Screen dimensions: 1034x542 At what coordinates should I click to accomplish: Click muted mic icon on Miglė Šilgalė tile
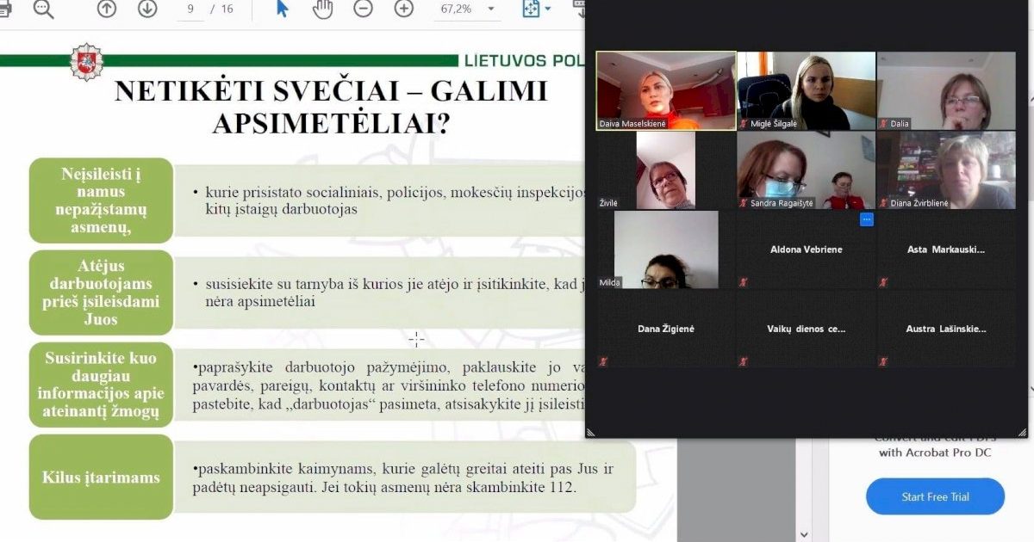point(744,124)
